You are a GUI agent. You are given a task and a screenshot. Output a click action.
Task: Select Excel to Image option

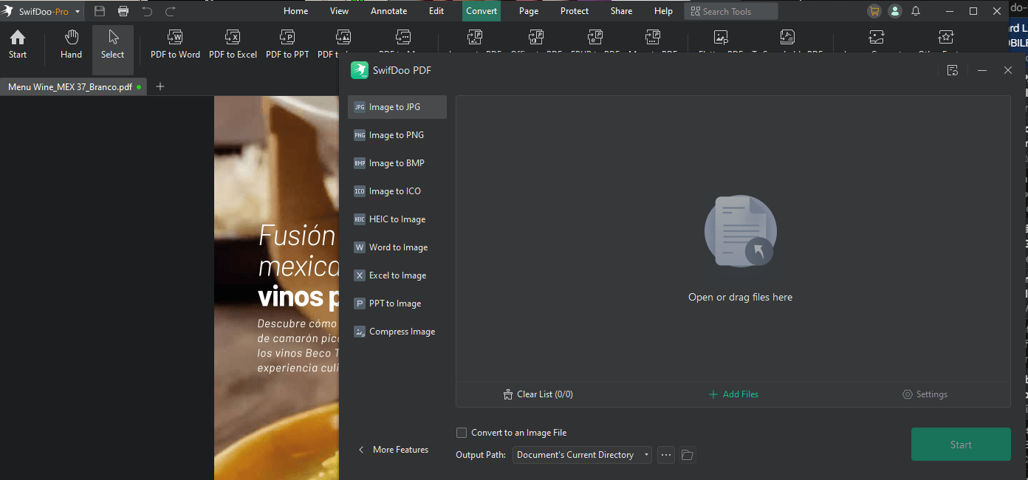click(397, 275)
